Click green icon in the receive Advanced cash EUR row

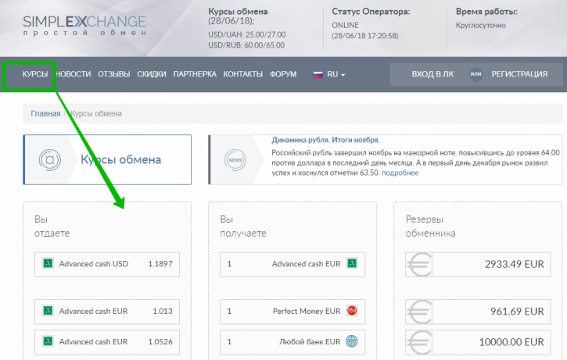tap(352, 263)
